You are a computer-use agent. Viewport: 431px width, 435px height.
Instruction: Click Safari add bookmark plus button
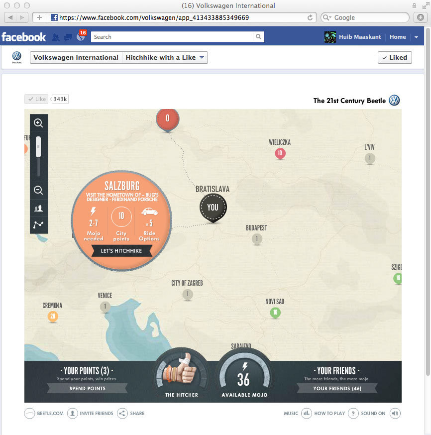coord(39,17)
